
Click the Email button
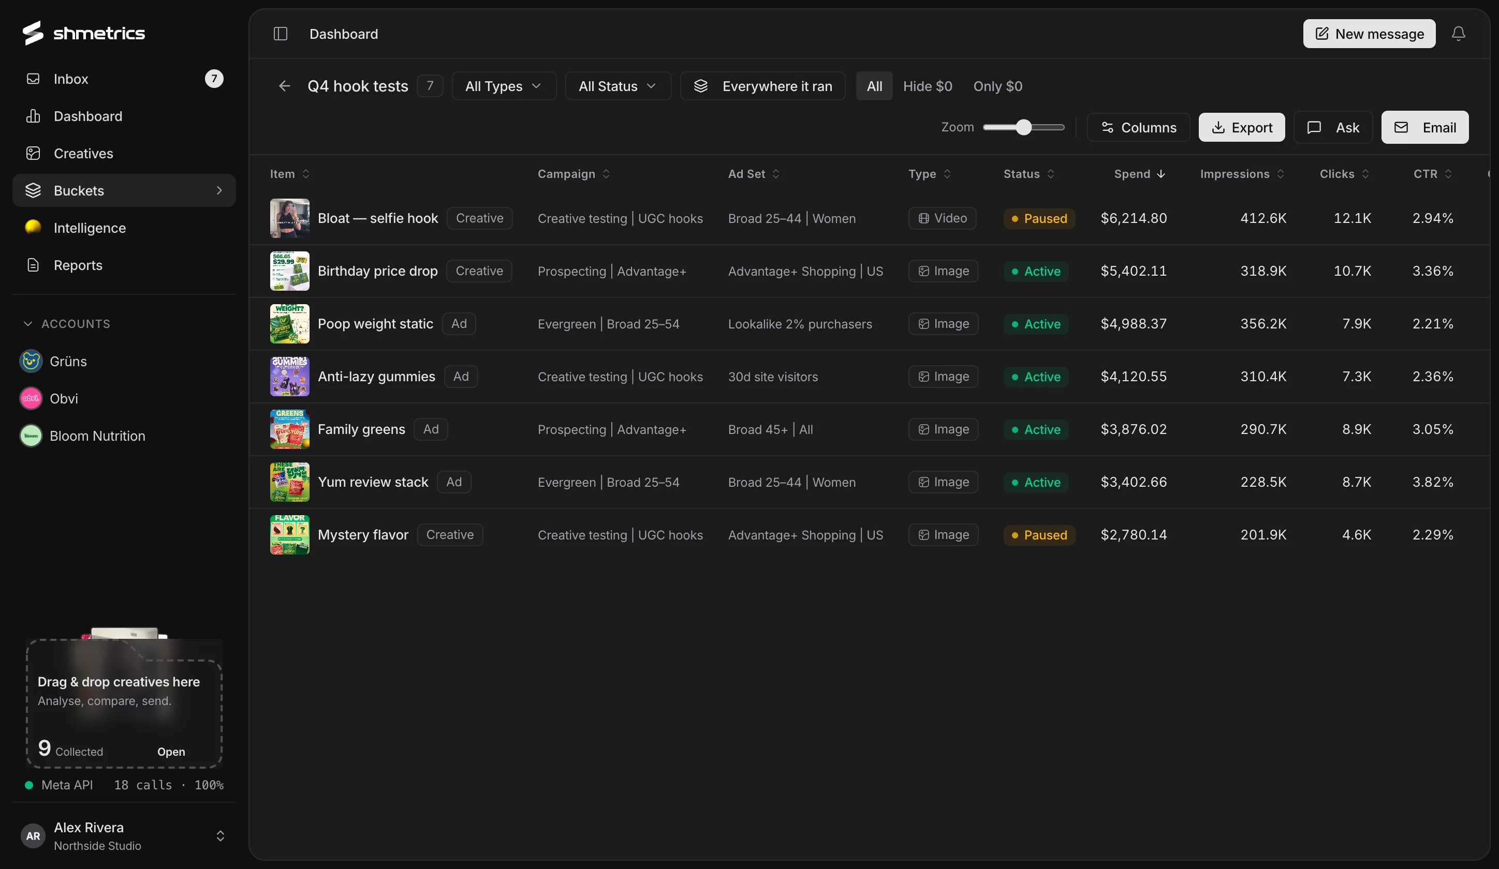[1424, 127]
